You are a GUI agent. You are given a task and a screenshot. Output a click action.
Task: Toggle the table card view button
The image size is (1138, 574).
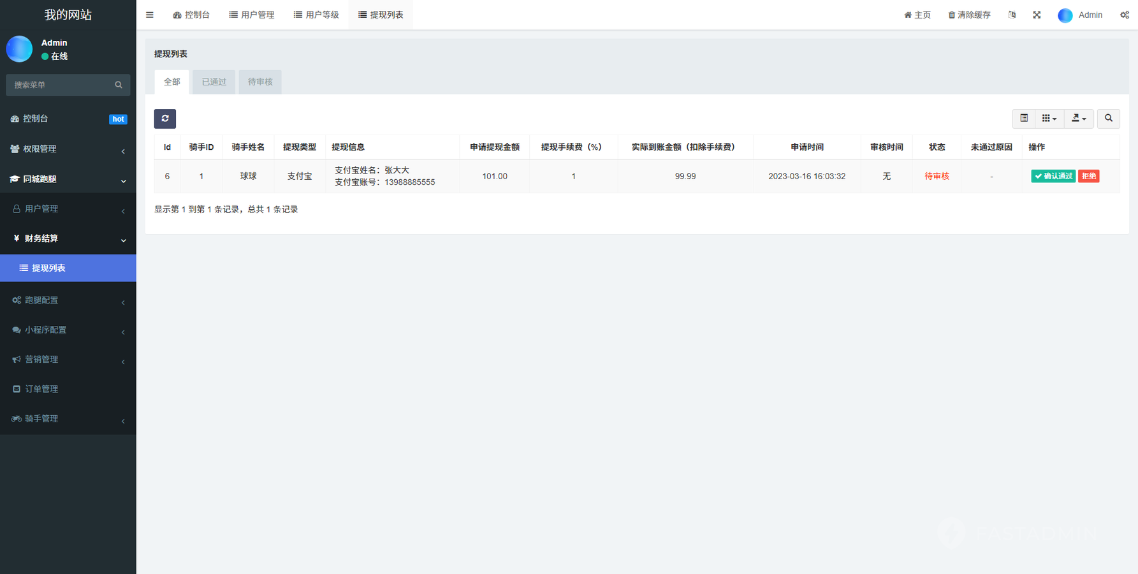click(1024, 119)
